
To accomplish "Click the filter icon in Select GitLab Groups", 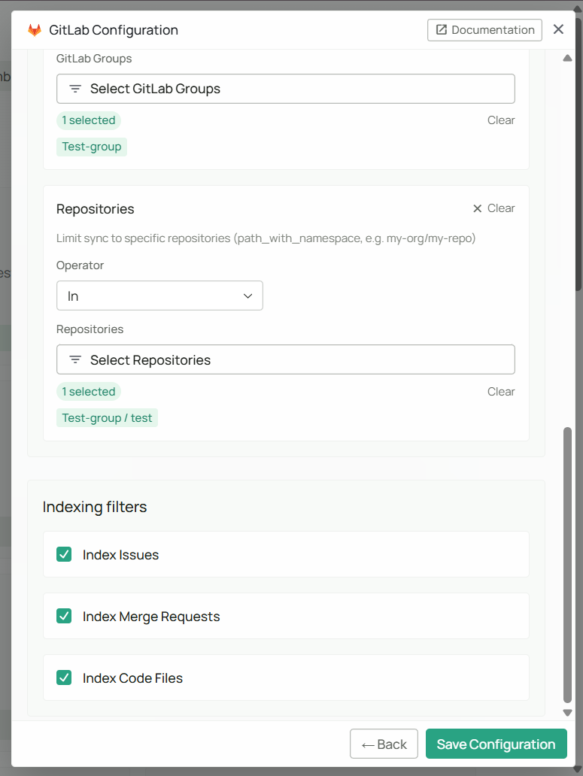I will click(75, 89).
